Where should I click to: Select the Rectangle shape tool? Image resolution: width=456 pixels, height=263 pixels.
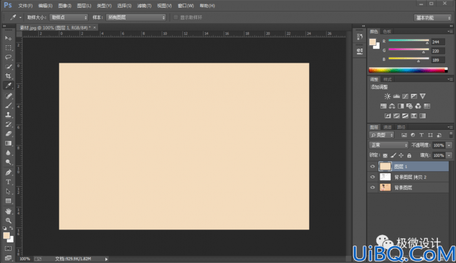point(8,201)
